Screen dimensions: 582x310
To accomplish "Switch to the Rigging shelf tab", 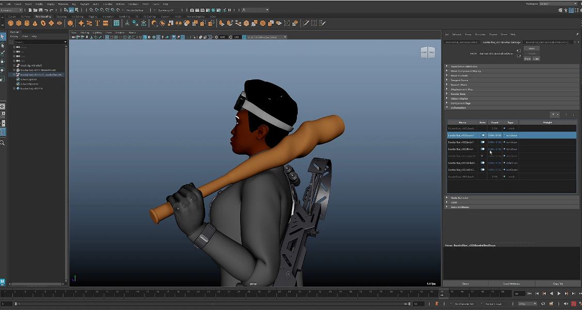I will point(93,17).
